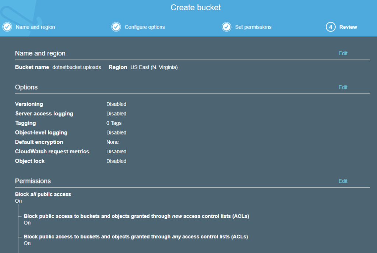Click the block new ACLs public access label
This screenshot has height=253, width=377.
tap(136, 216)
